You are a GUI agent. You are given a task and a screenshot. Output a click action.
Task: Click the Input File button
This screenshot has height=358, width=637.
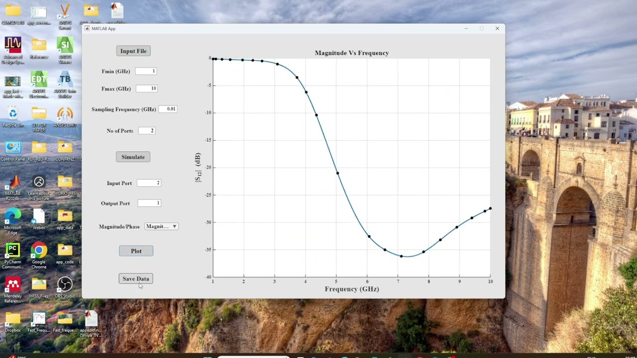point(133,51)
